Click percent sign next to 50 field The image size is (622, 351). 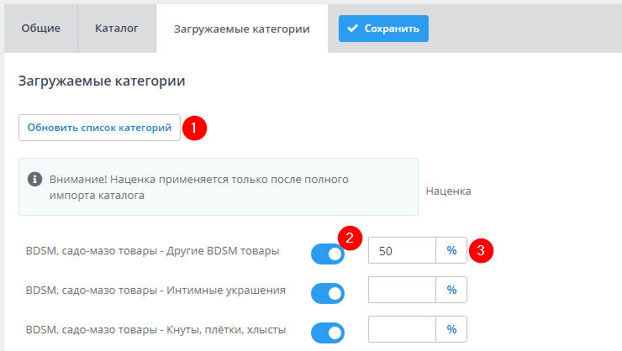[451, 250]
